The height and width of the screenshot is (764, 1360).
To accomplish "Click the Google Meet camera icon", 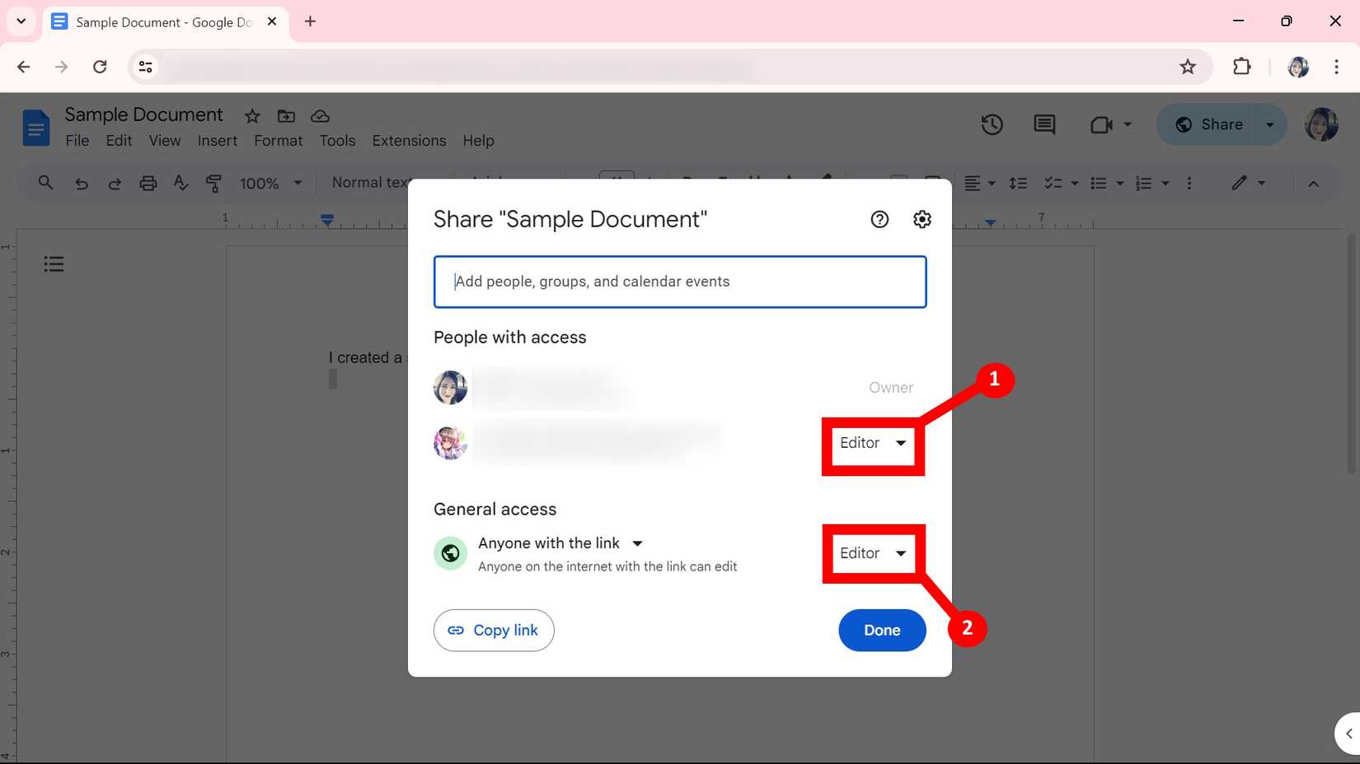I will click(1101, 124).
